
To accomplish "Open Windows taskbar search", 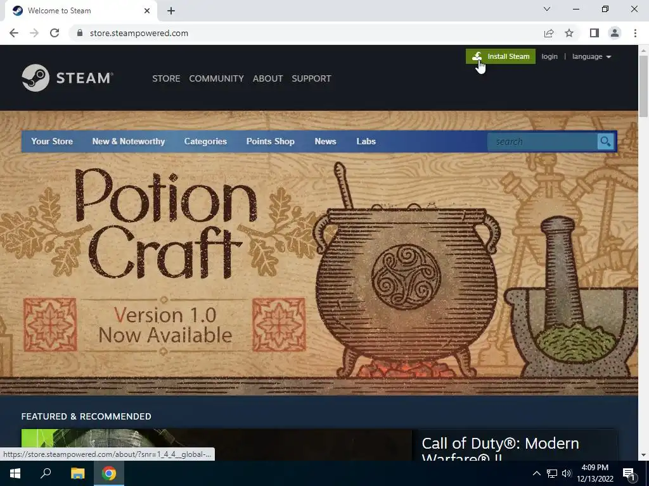I will pos(46,473).
